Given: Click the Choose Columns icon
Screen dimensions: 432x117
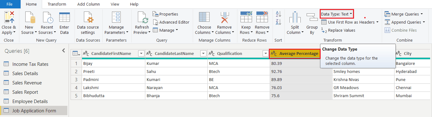Looking at the screenshot, I should tap(204, 17).
